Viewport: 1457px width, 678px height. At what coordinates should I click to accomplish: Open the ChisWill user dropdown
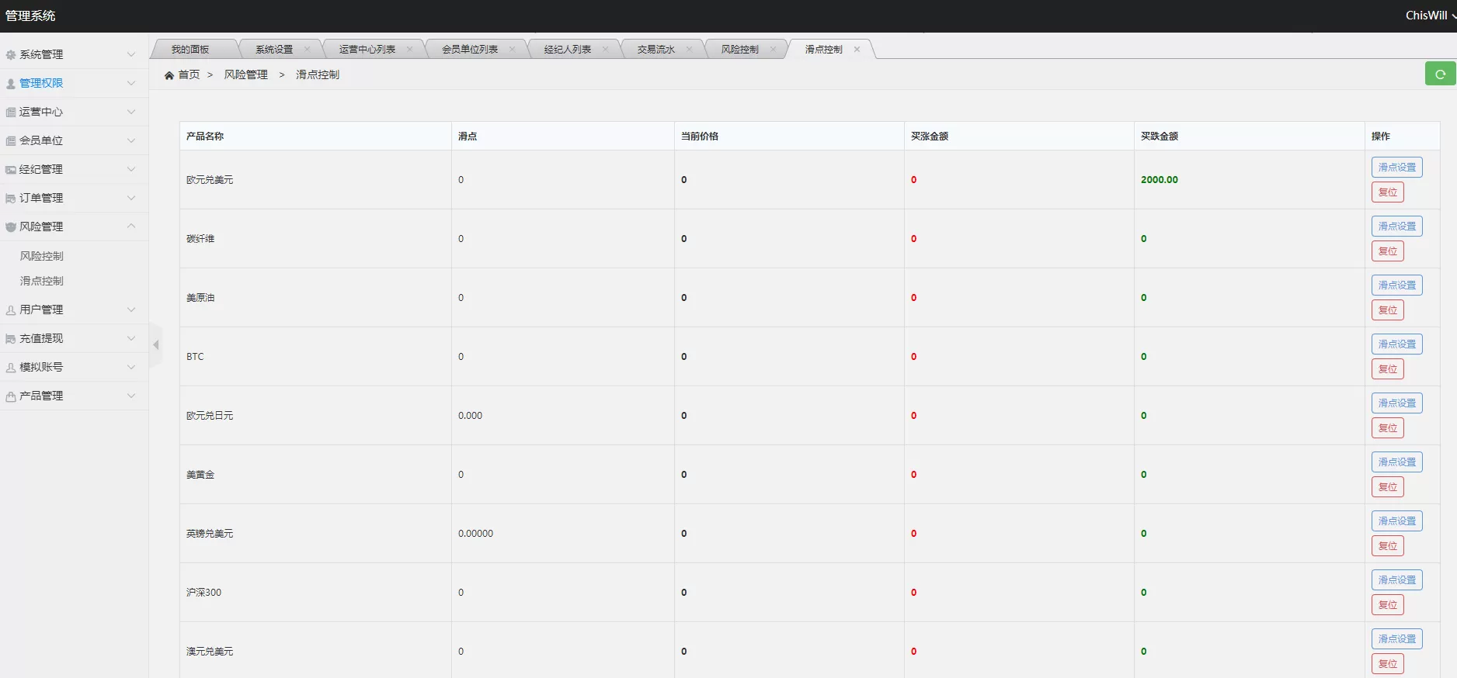(x=1431, y=16)
